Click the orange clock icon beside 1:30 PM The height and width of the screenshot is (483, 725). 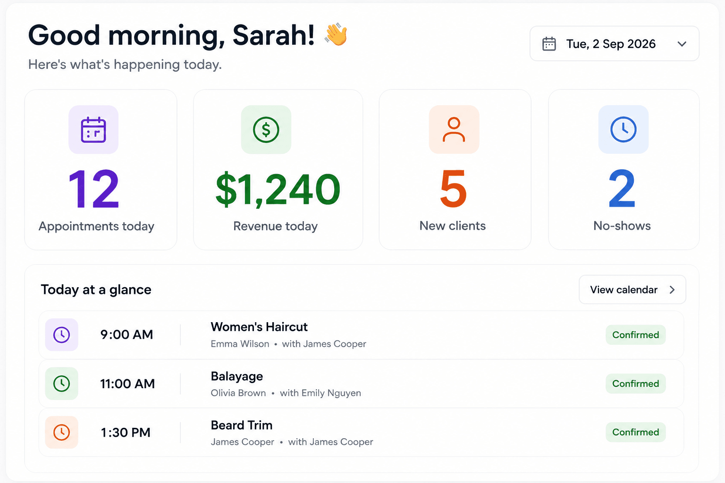point(62,432)
